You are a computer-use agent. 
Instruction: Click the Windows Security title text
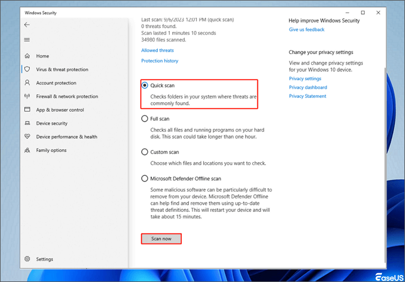pyautogui.click(x=40, y=12)
